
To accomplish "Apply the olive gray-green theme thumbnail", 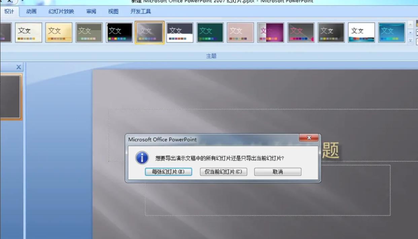I will tap(89, 33).
